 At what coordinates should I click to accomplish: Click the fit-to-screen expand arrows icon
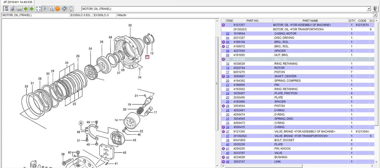[x=38, y=9]
